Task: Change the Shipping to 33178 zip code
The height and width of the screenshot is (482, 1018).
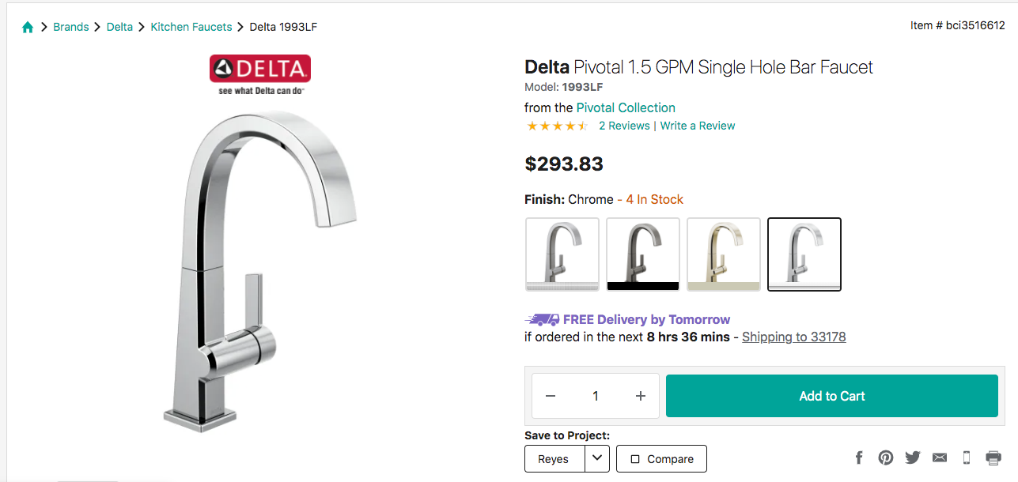Action: pyautogui.click(x=793, y=337)
